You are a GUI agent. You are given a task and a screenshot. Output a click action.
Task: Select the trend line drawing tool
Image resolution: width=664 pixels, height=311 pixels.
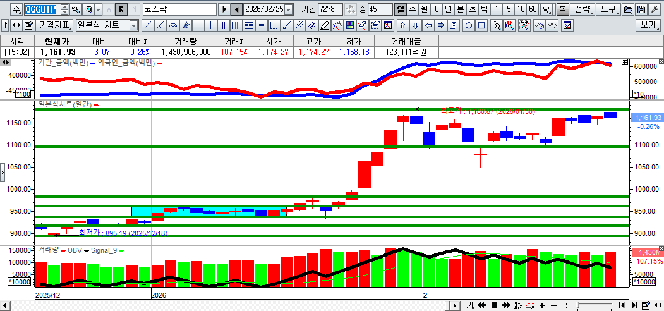147,26
